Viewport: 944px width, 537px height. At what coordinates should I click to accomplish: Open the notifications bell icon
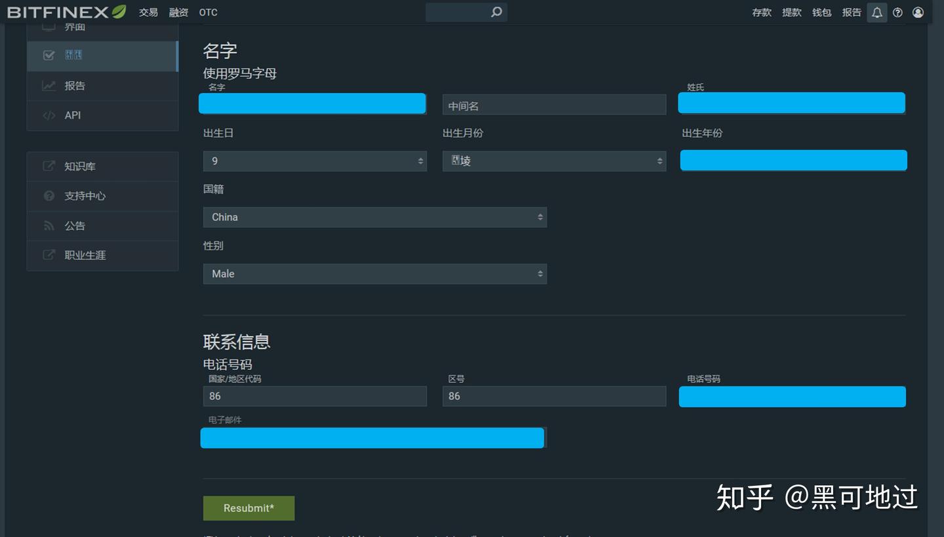pyautogui.click(x=877, y=12)
